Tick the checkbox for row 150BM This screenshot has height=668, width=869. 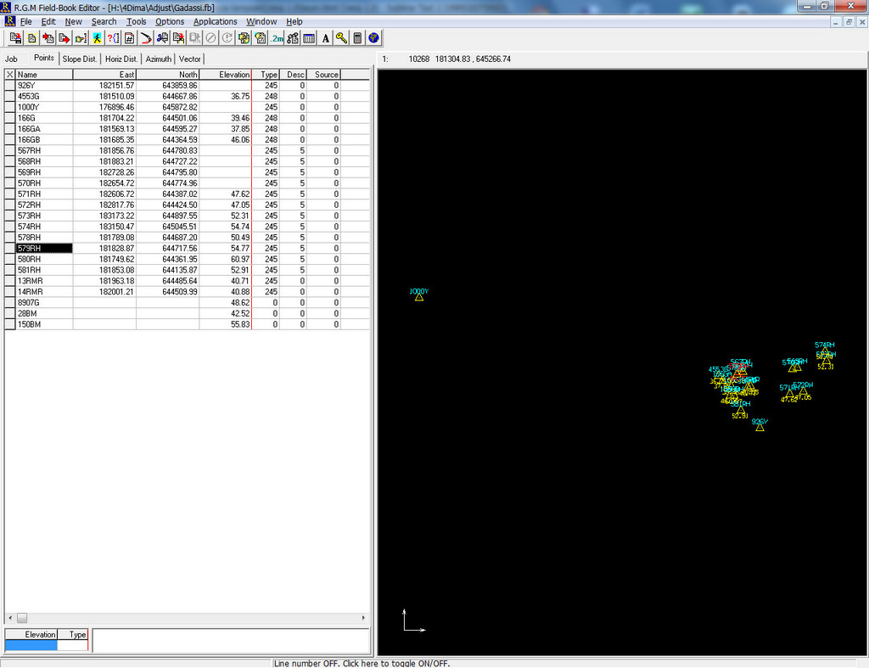click(10, 324)
